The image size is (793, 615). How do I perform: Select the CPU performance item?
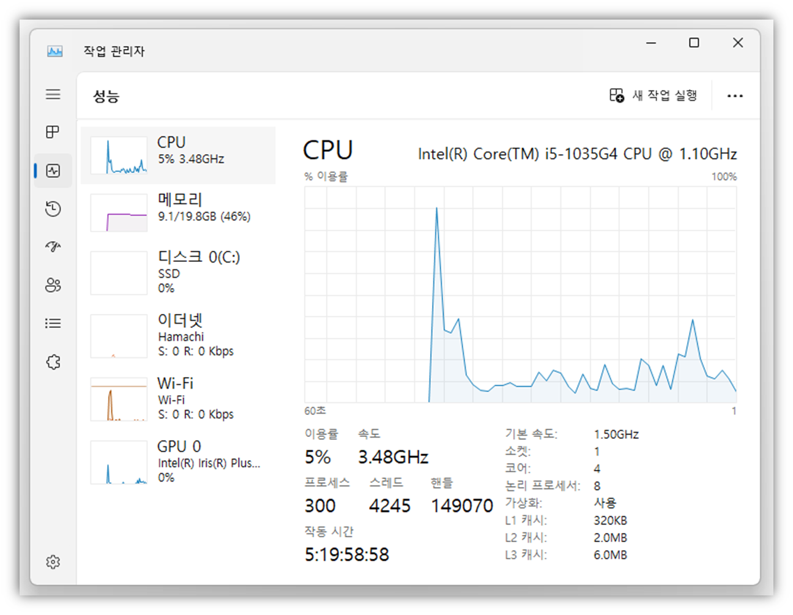pos(178,155)
